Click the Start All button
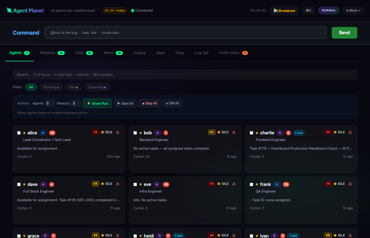The height and width of the screenshot is (238, 370). click(x=125, y=103)
